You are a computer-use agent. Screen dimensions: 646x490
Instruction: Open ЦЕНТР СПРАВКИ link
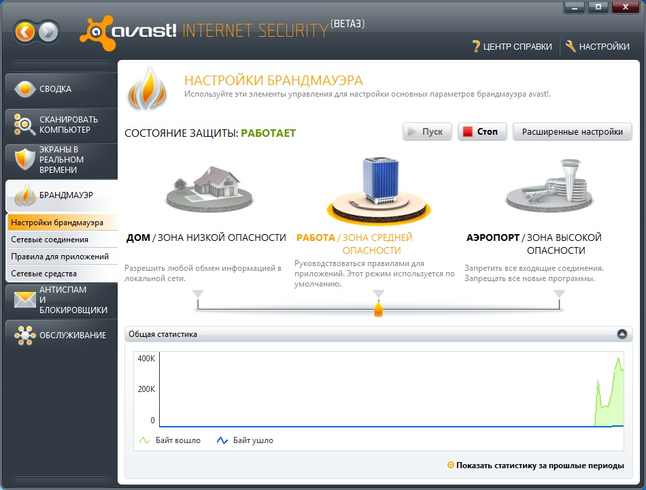[512, 46]
